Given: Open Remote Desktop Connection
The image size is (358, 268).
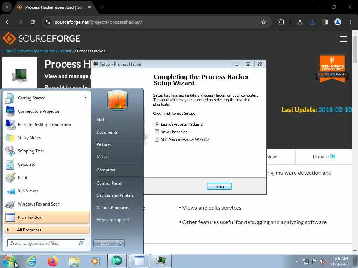Looking at the screenshot, I should (x=47, y=125).
